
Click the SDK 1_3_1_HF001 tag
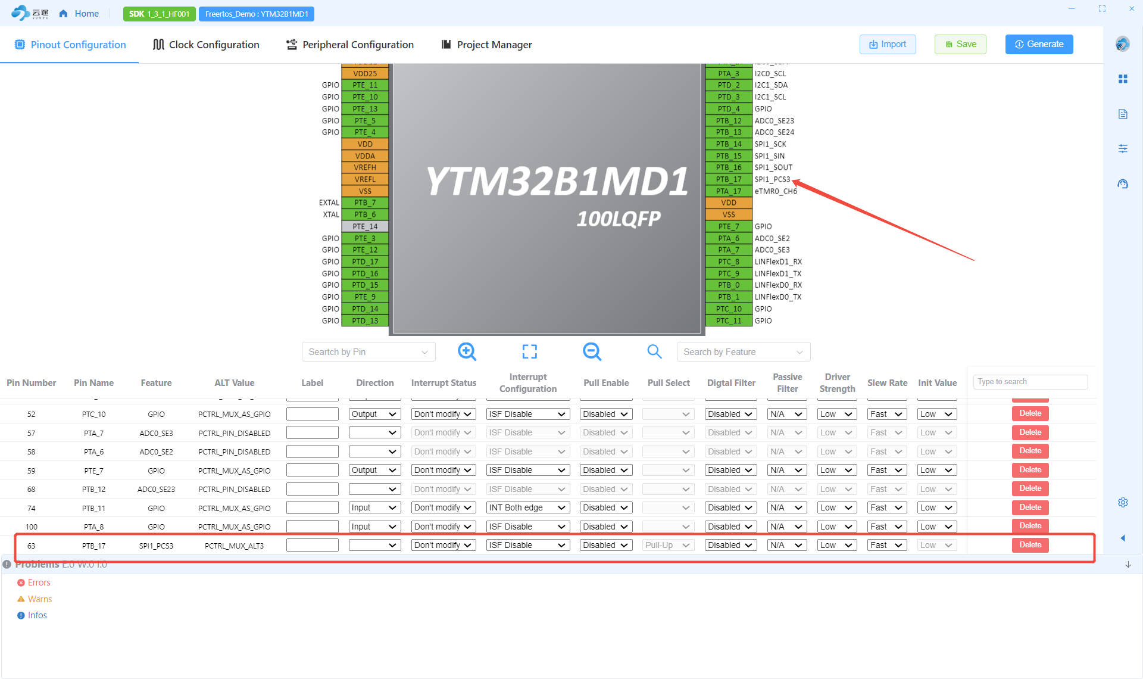click(159, 14)
